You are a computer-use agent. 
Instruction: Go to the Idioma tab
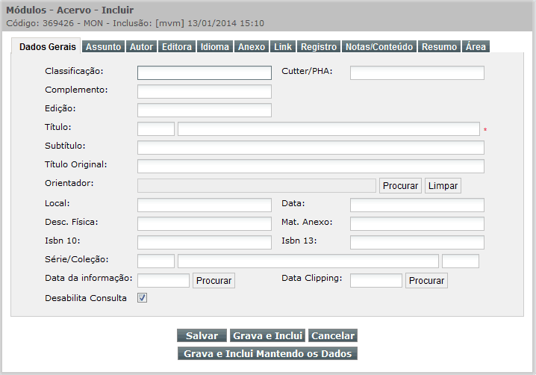pos(215,46)
